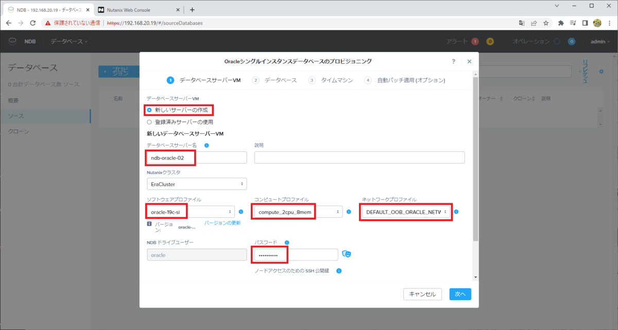Click info icon beside database server name
Viewport: 618px width, 330px height.
(x=207, y=145)
